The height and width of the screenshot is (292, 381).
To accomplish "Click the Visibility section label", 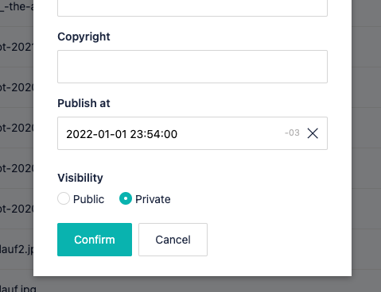I will tap(80, 178).
